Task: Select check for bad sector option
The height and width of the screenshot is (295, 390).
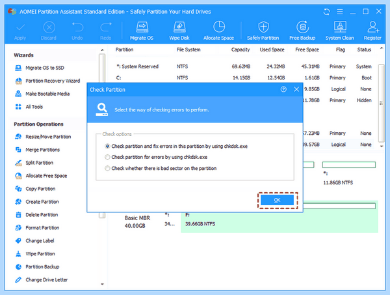Action: [x=161, y=169]
